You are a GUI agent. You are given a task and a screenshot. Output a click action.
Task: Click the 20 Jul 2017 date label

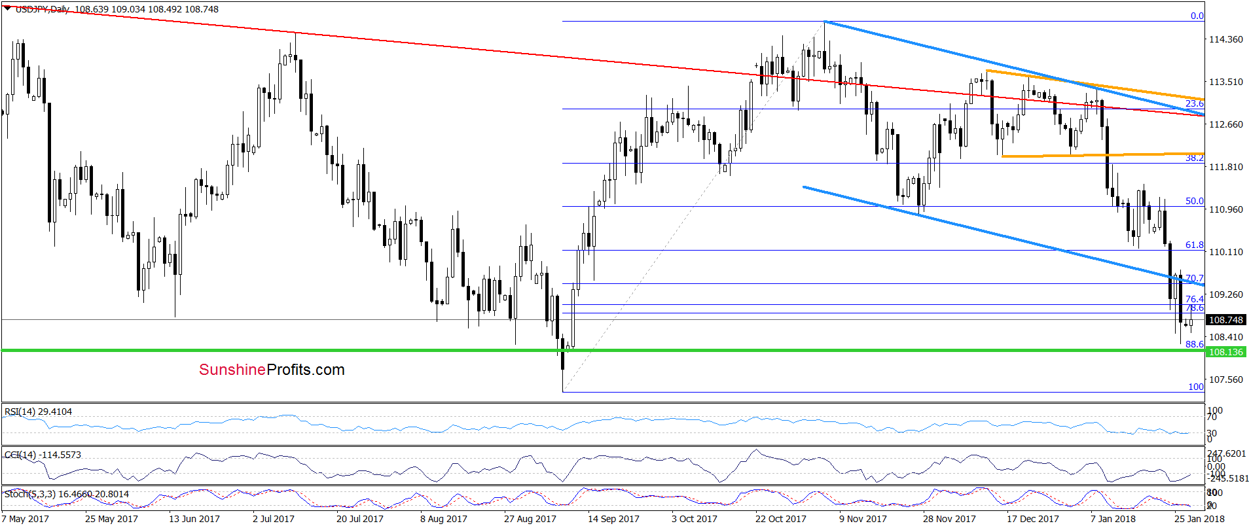[x=360, y=519]
